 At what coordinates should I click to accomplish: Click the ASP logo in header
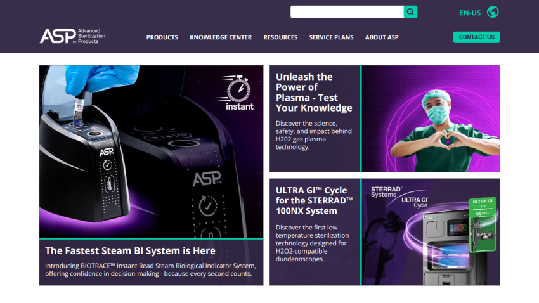coord(72,36)
